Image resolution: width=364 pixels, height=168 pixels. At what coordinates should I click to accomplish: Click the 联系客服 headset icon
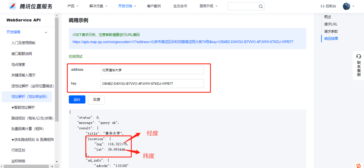(359, 56)
